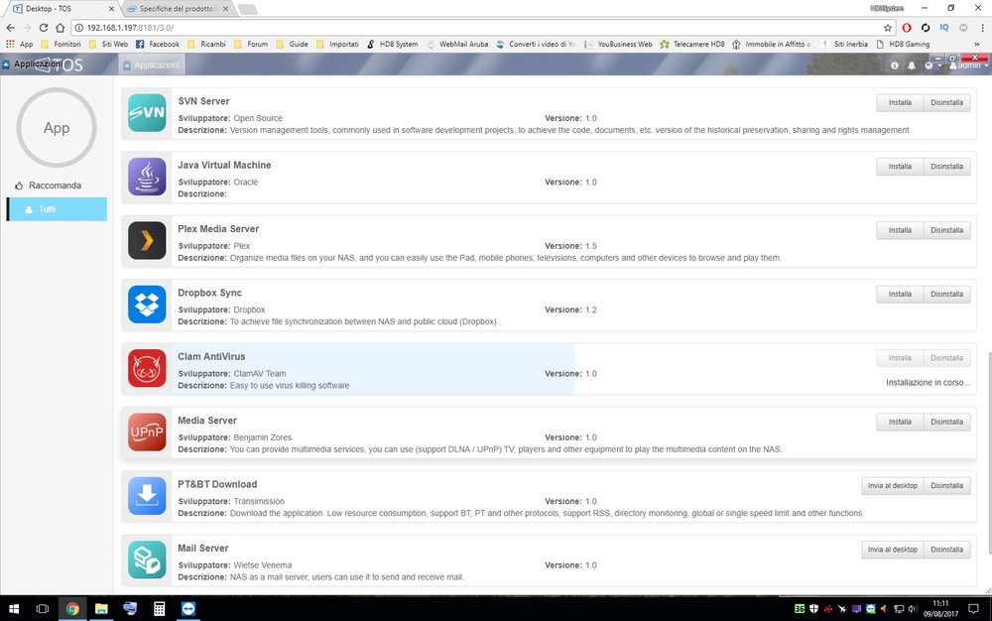Open the Plex Media Server icon
Viewport: 992px width, 621px height.
point(147,240)
